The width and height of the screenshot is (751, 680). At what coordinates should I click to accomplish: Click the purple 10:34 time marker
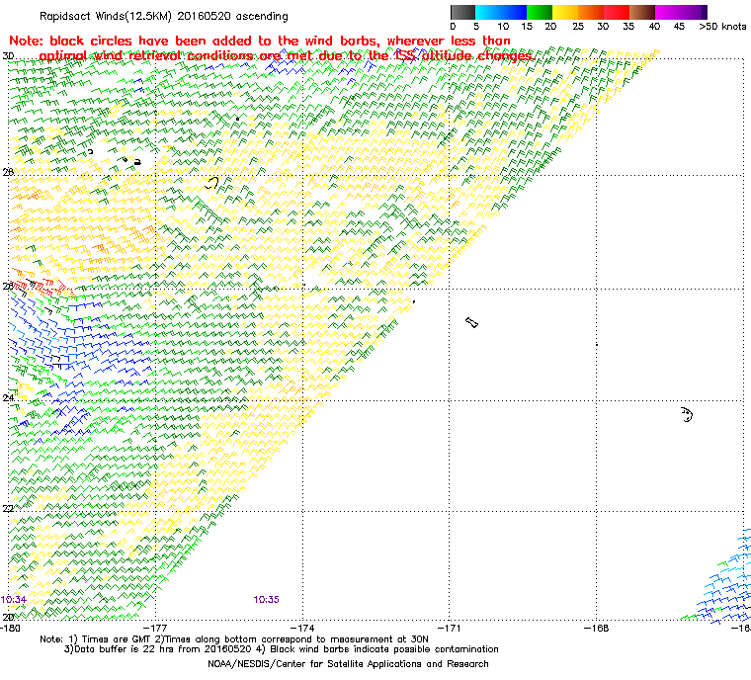click(14, 600)
